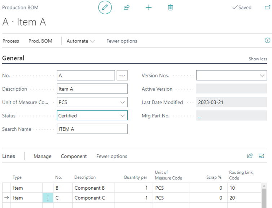Select the Component B description cell
The width and height of the screenshot is (272, 208).
click(x=93, y=188)
